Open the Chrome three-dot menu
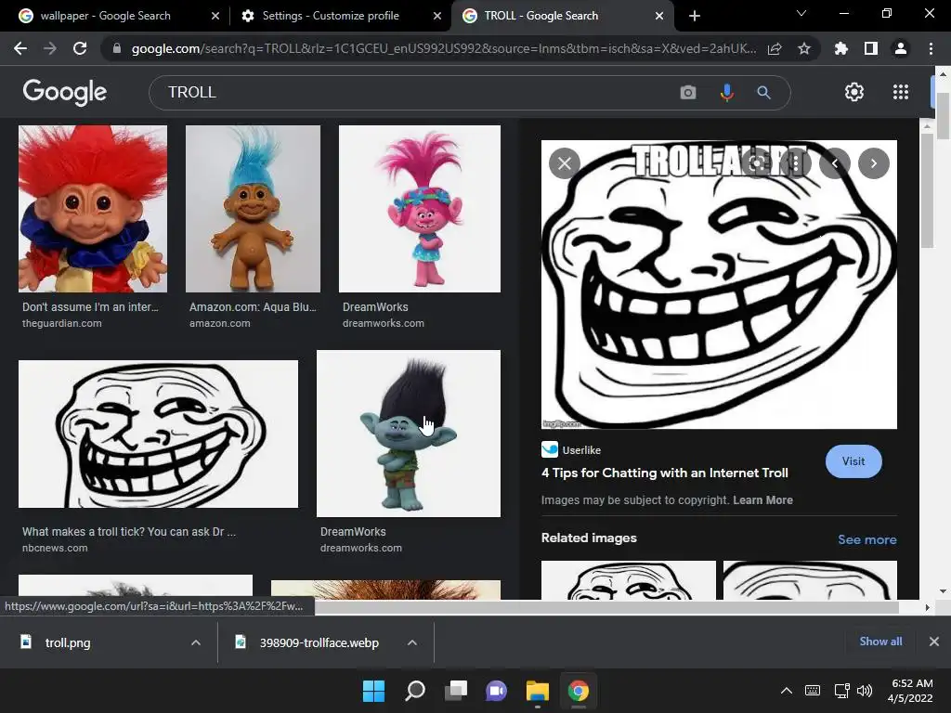Viewport: 951px width, 713px height. pos(931,48)
